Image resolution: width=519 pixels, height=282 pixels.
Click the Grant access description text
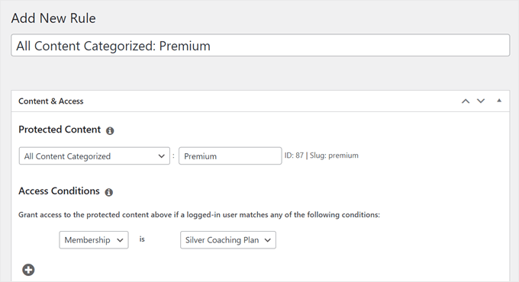click(x=199, y=215)
